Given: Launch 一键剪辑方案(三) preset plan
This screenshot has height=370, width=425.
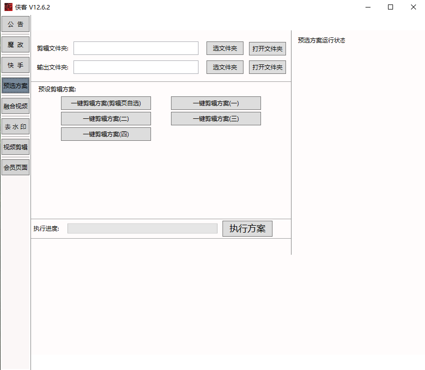Looking at the screenshot, I should [x=215, y=118].
